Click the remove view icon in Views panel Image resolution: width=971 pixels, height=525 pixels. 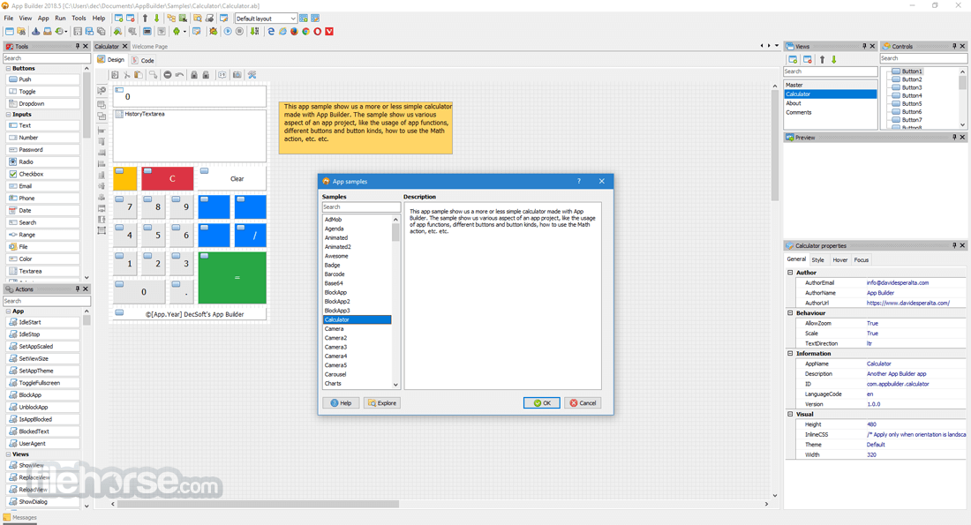808,59
